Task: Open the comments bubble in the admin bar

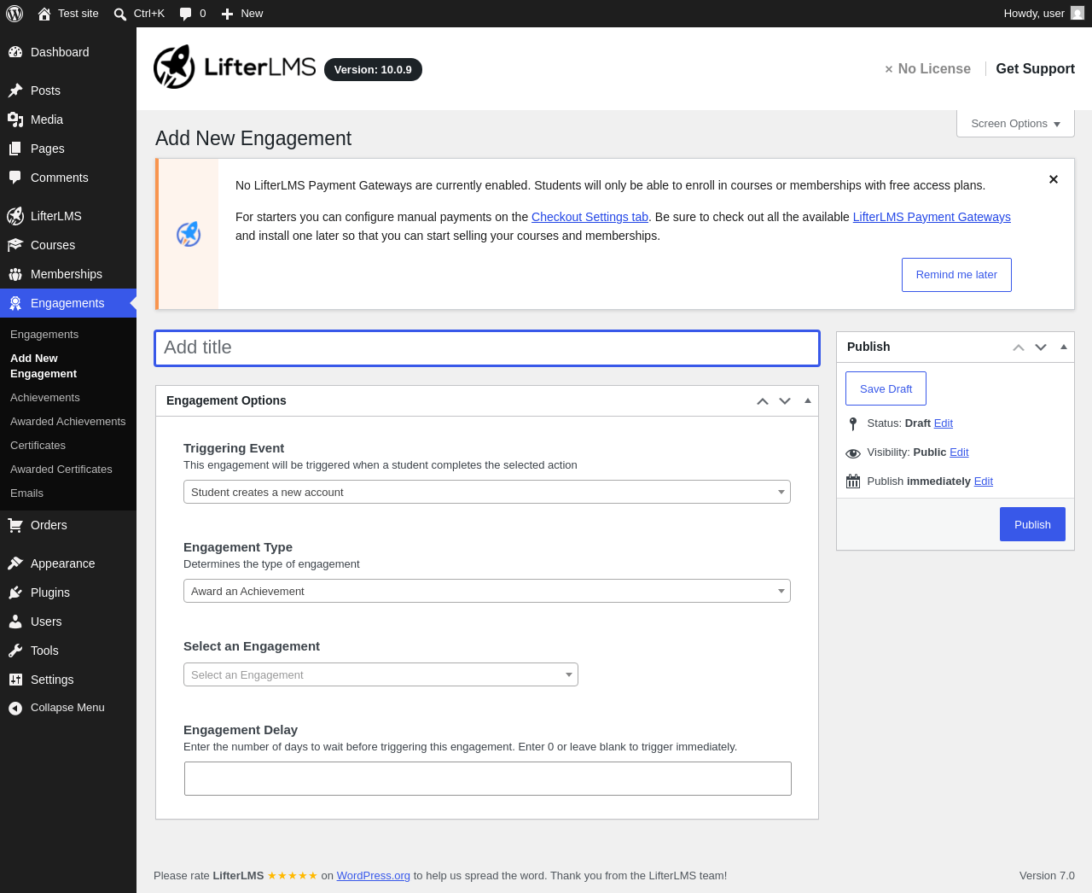Action: [x=185, y=14]
